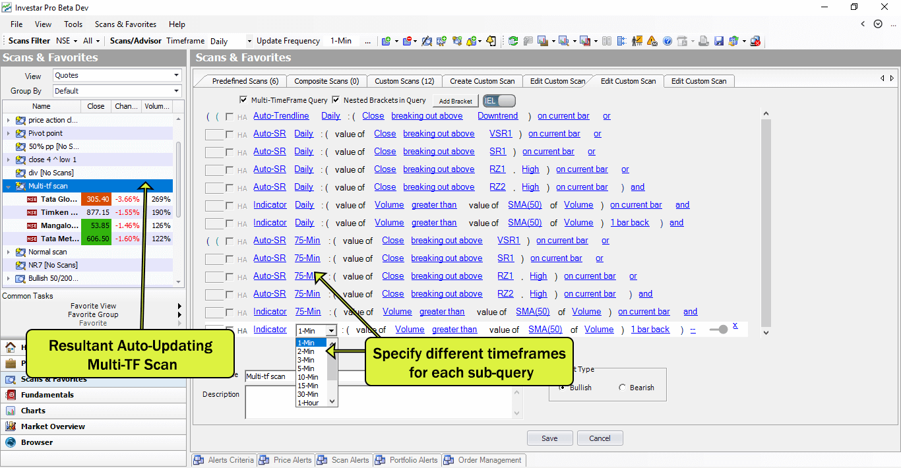Open the Group By Default dropdown
Screen dimensions: 901x468
(x=117, y=91)
